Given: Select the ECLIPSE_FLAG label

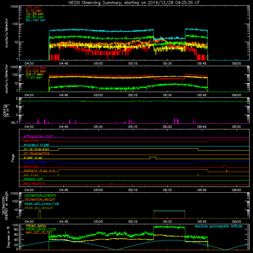Looking at the screenshot, I should pos(34,162).
